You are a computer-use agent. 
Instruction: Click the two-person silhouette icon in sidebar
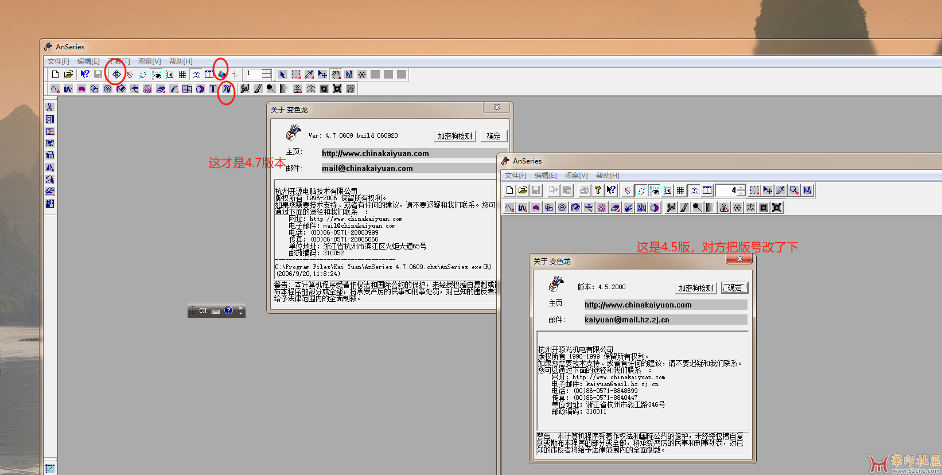pos(50,204)
